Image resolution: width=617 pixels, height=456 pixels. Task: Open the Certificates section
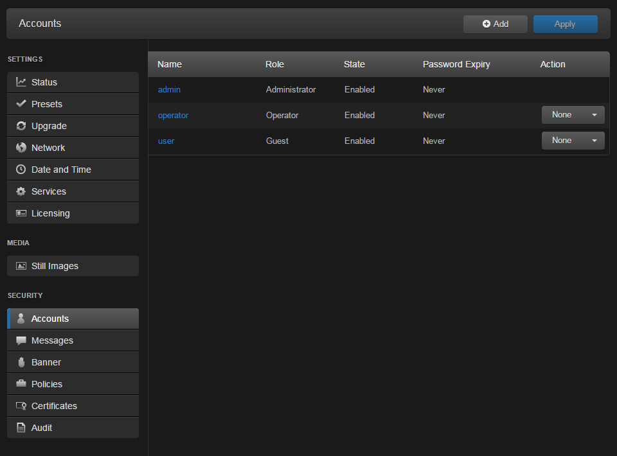pyautogui.click(x=55, y=405)
